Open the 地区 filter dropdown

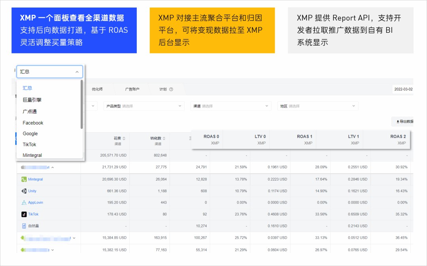[317, 106]
